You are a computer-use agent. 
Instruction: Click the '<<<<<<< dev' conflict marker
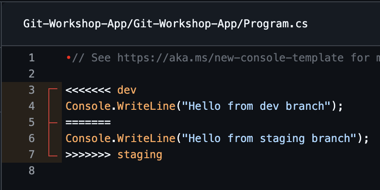pyautogui.click(x=101, y=90)
